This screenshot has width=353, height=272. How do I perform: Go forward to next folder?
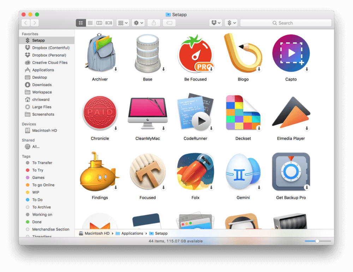pos(35,23)
